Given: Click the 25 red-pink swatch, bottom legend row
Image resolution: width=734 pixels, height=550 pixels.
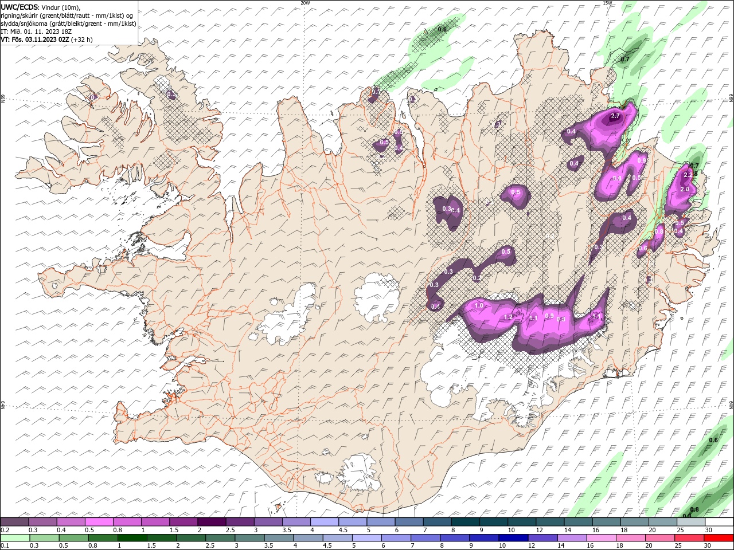Looking at the screenshot, I should point(689,538).
